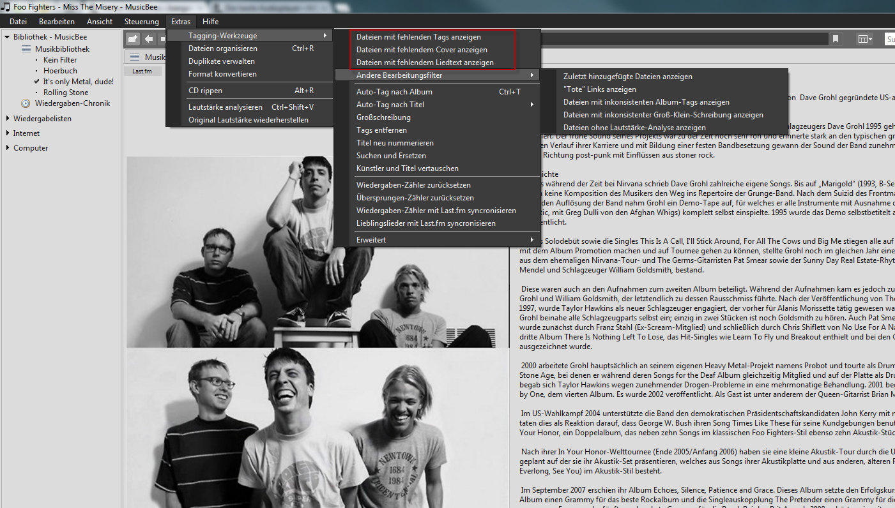Click the dark address bar field
Screen dimensions: 895x508
[684, 39]
